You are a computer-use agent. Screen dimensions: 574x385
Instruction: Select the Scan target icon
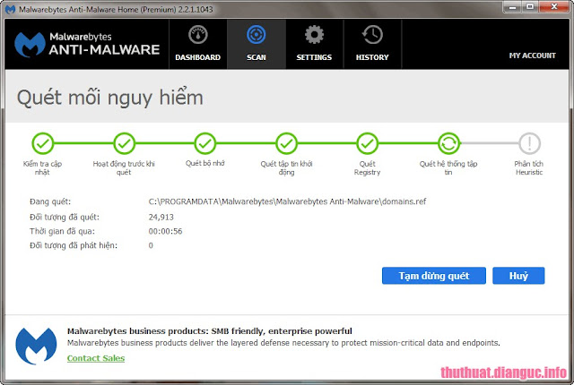coord(256,35)
